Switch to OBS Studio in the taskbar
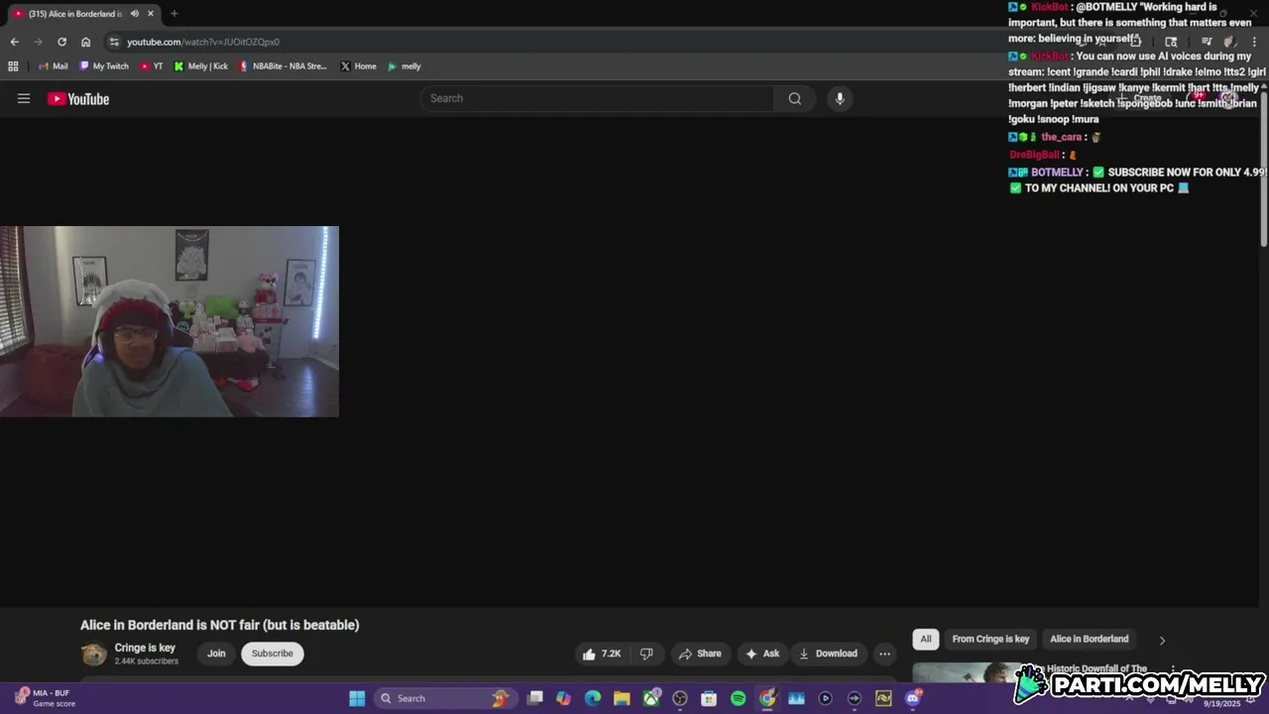 (680, 698)
